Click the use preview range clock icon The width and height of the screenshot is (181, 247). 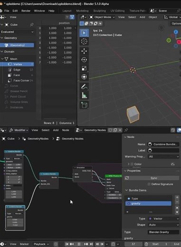tap(146, 244)
